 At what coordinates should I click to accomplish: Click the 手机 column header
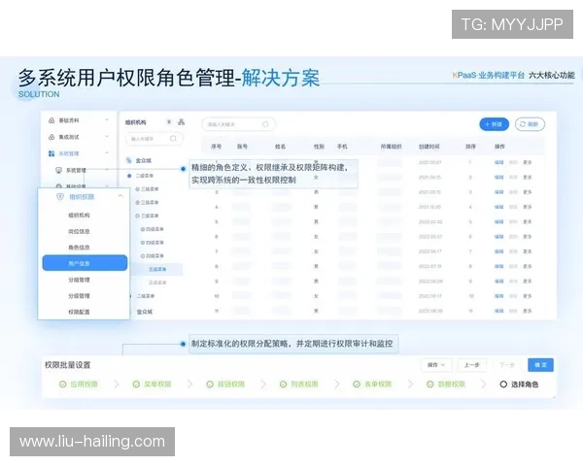(342, 147)
